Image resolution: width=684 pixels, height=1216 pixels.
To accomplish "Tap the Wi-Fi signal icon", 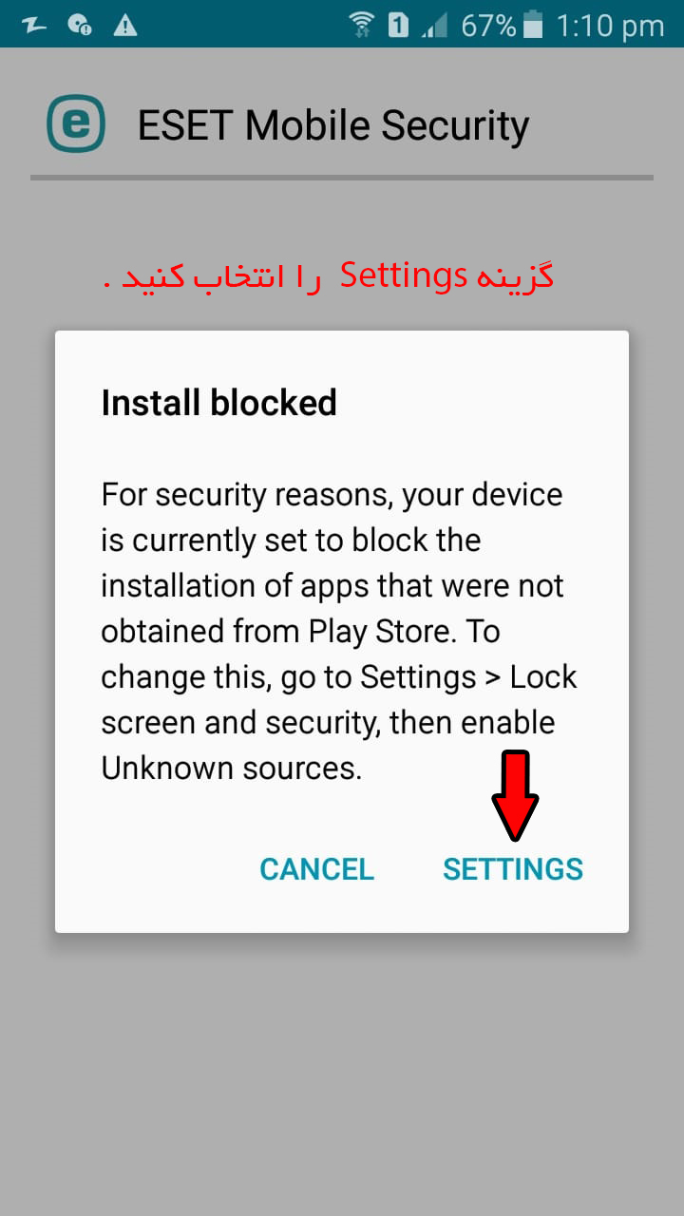I will point(361,25).
